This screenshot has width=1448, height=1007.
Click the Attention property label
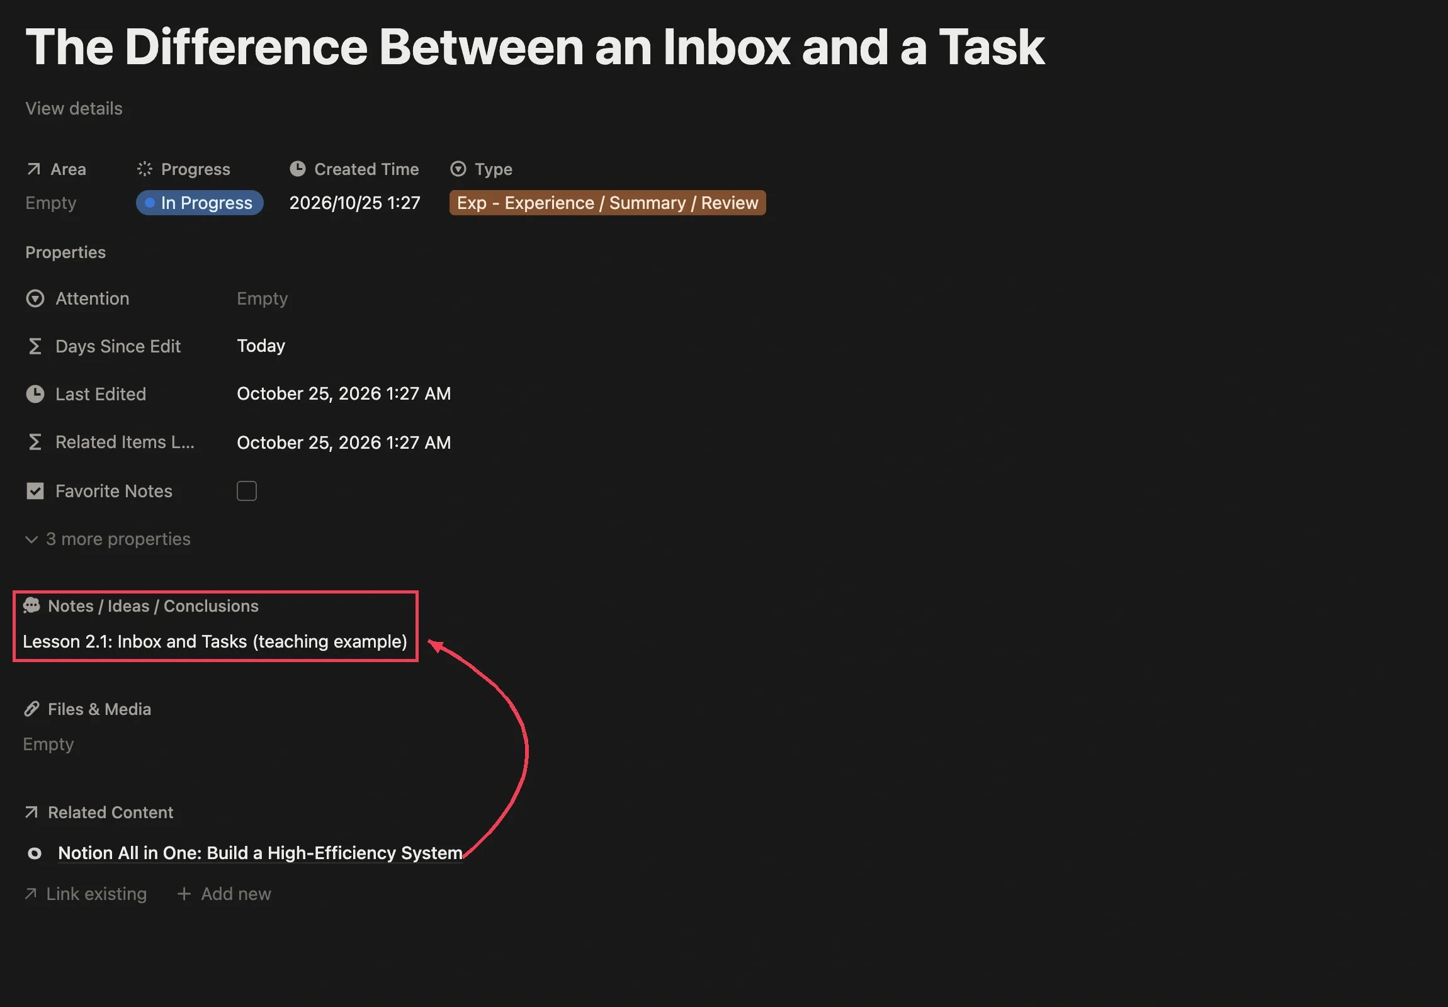pos(92,298)
